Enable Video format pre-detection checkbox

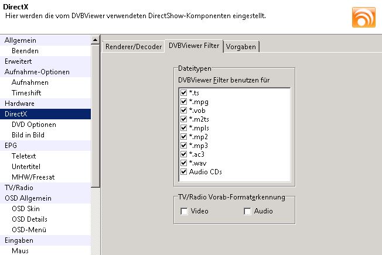[185, 211]
